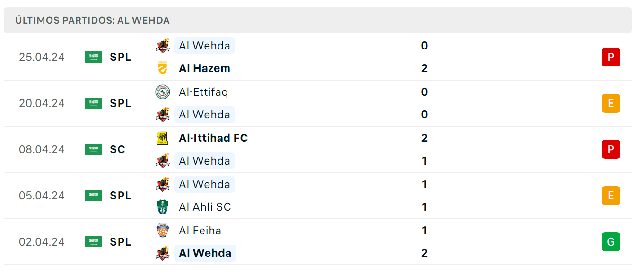Click the orange E badge for 20.04.24
The image size is (637, 272).
pyautogui.click(x=611, y=103)
